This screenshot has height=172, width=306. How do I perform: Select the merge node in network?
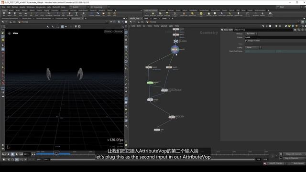click(150, 100)
